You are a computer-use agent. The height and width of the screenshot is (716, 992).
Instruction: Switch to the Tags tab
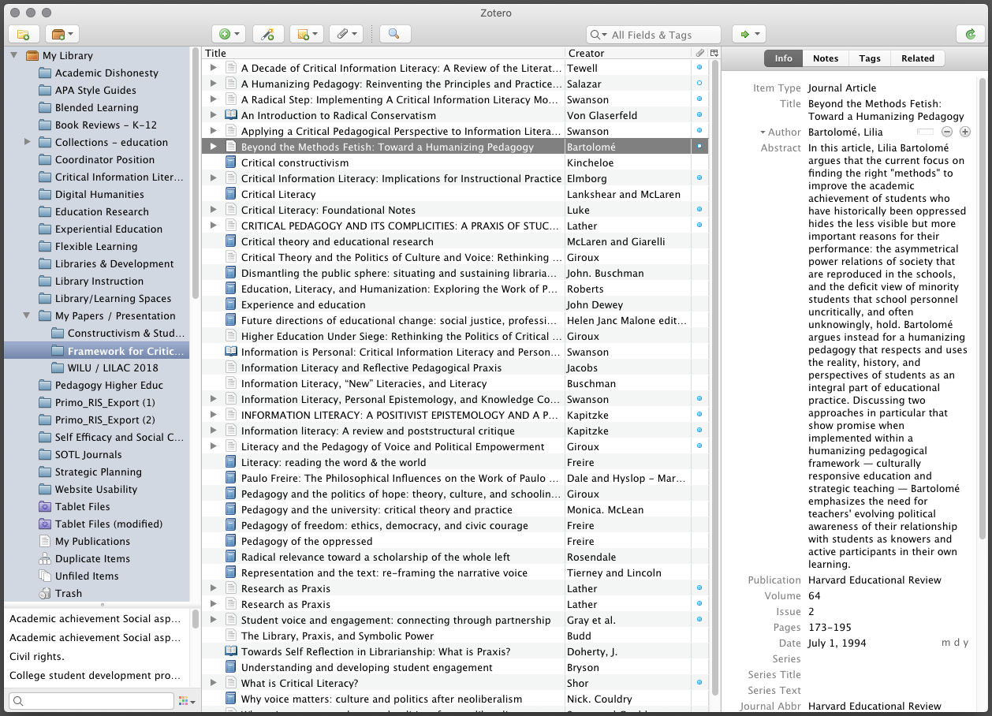pos(870,58)
